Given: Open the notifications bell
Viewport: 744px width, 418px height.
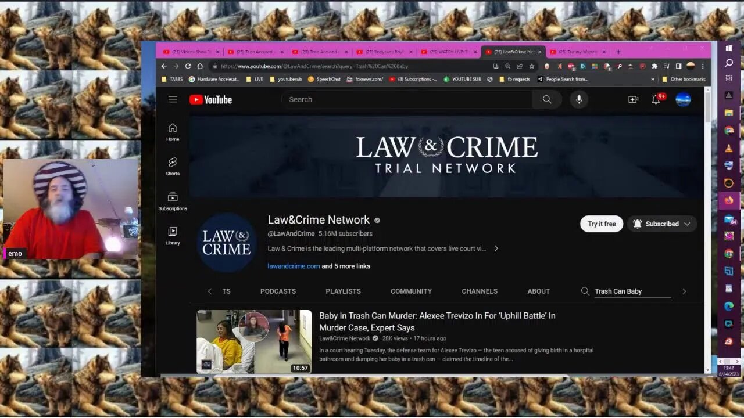Looking at the screenshot, I should click(656, 99).
